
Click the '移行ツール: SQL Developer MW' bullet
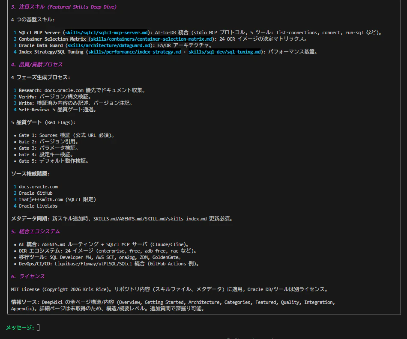coord(98,257)
